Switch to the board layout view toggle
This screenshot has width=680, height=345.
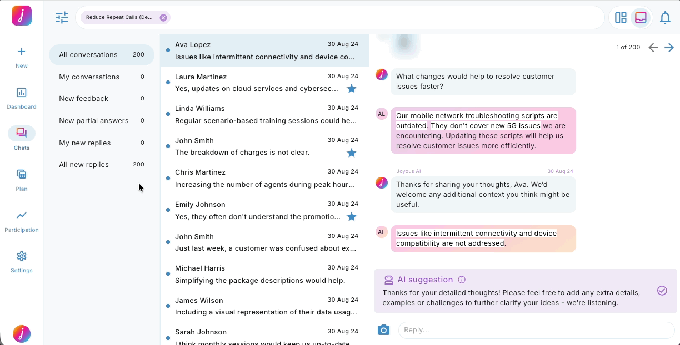coord(621,17)
